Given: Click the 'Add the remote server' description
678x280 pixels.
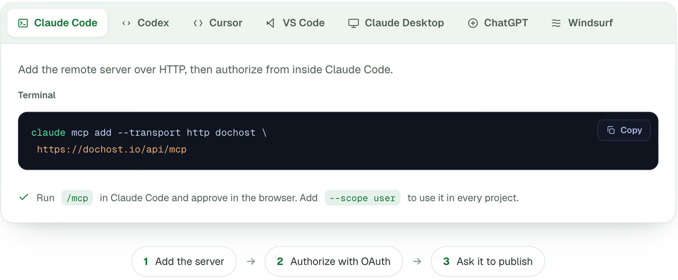Looking at the screenshot, I should point(205,70).
